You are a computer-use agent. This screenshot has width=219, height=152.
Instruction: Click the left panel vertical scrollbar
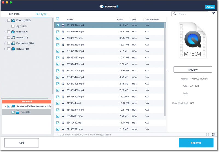coord(53,56)
